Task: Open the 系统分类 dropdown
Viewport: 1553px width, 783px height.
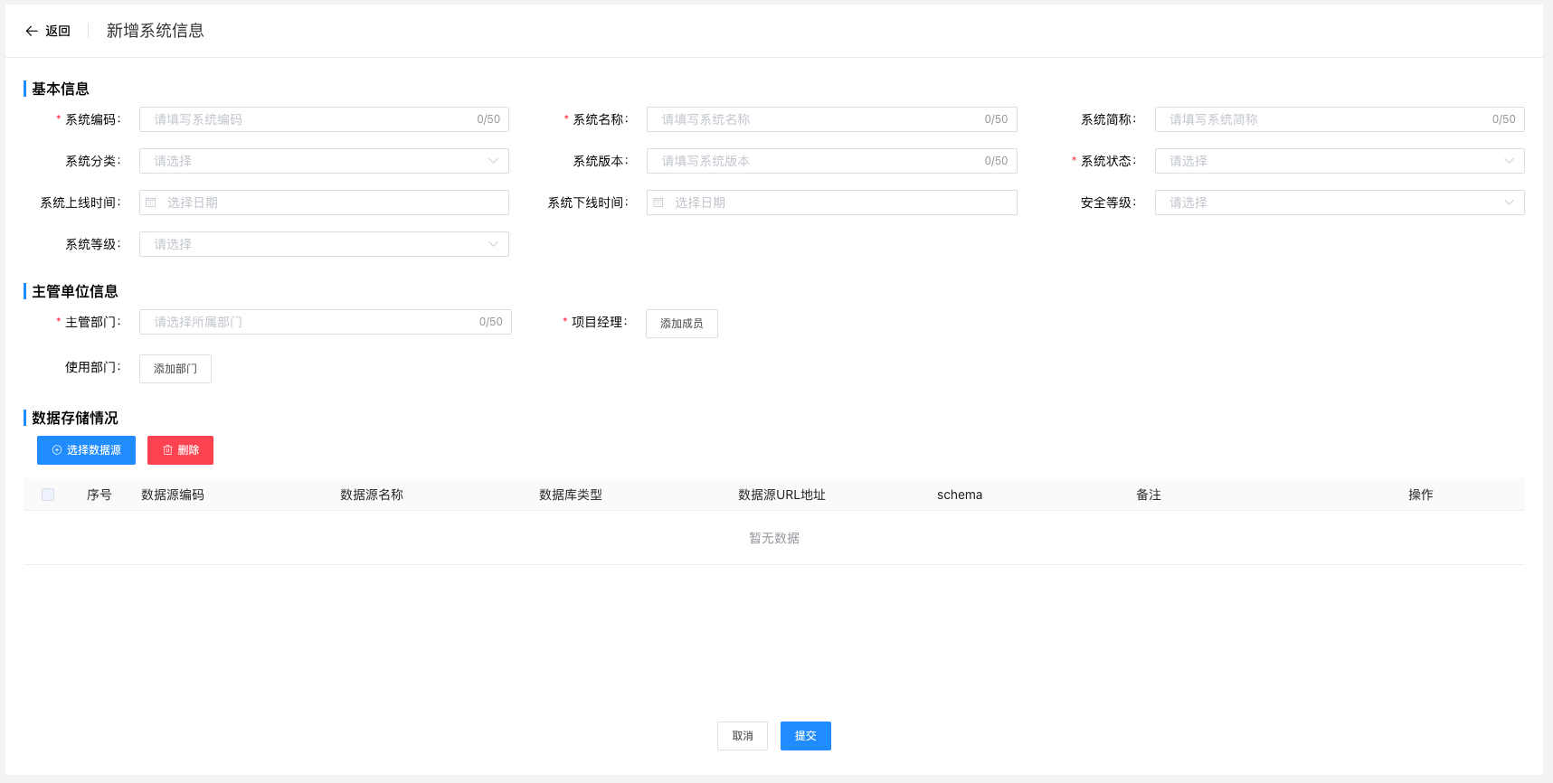Action: pos(324,161)
